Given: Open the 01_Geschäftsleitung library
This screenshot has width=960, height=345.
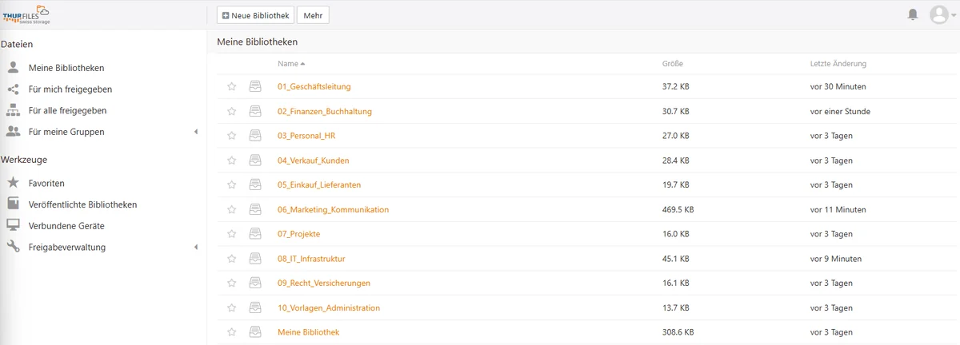Looking at the screenshot, I should [x=314, y=86].
